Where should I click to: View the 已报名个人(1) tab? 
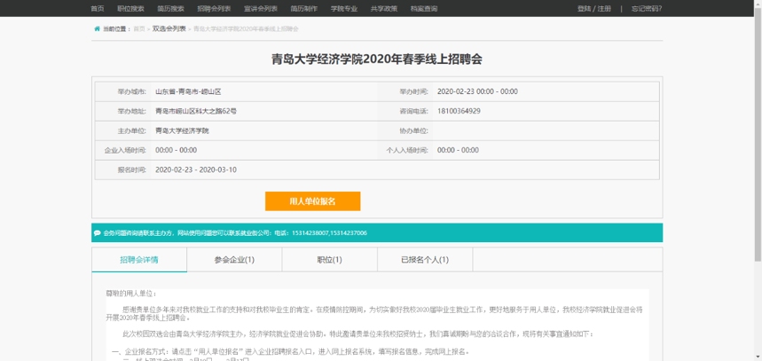[x=425, y=260]
